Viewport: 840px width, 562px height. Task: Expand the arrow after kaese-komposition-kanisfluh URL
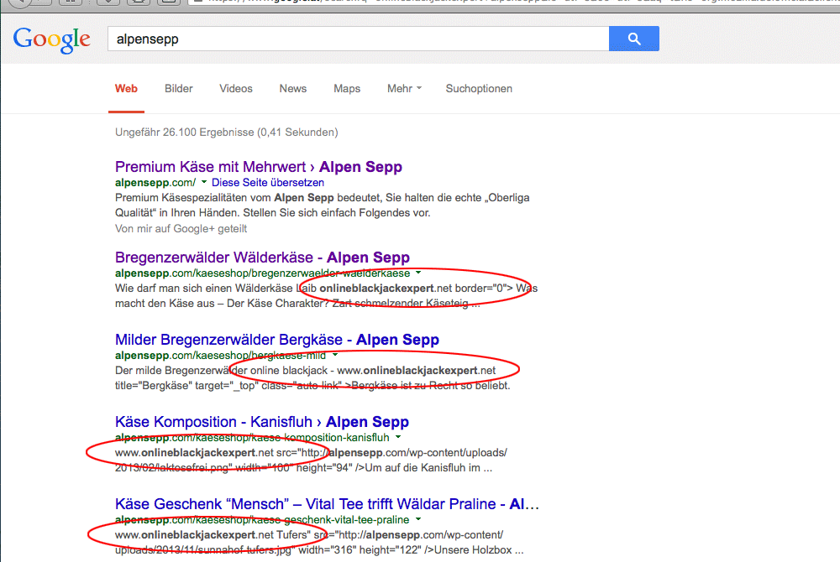point(398,437)
